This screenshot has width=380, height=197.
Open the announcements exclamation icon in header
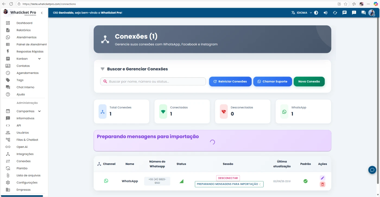[x=354, y=13]
